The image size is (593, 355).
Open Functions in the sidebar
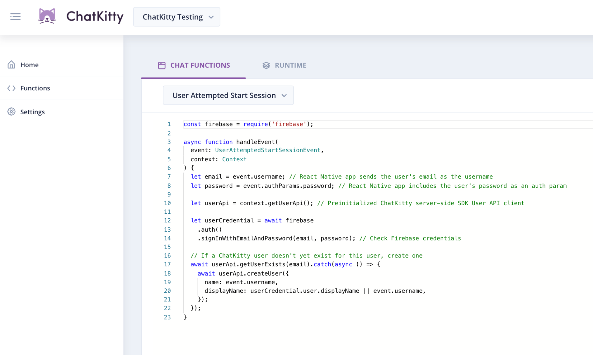62,88
